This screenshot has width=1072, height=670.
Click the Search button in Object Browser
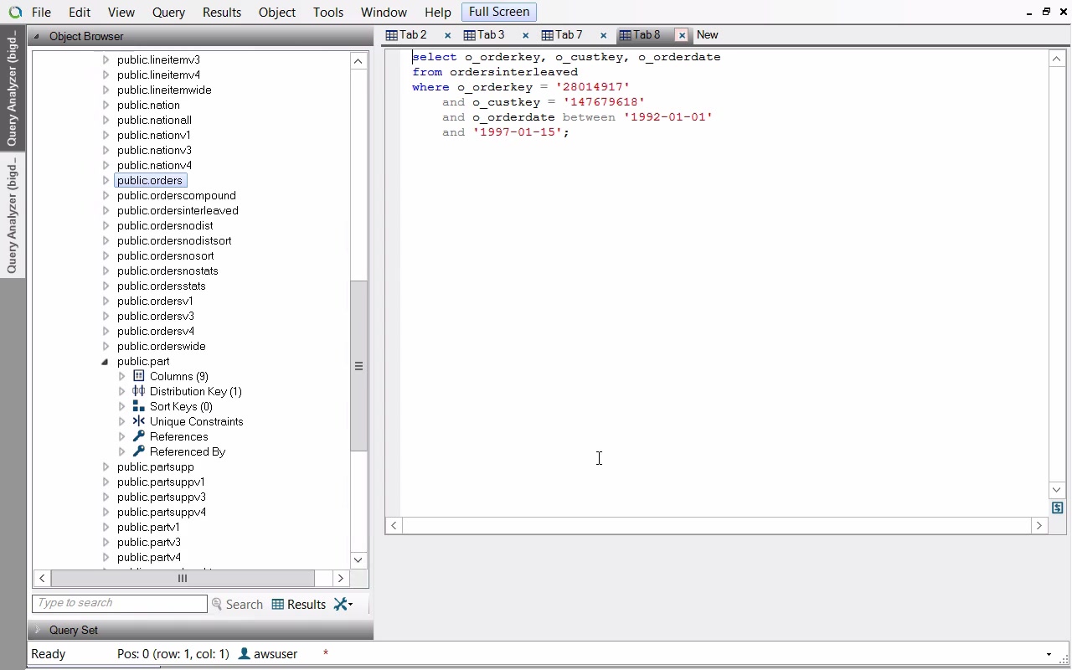pyautogui.click(x=237, y=604)
